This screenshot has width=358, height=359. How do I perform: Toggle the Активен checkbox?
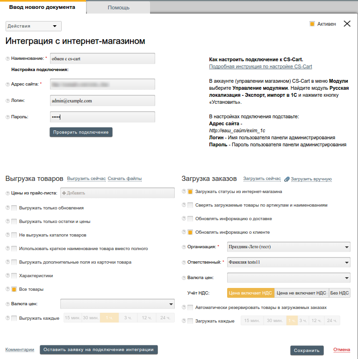[312, 24]
